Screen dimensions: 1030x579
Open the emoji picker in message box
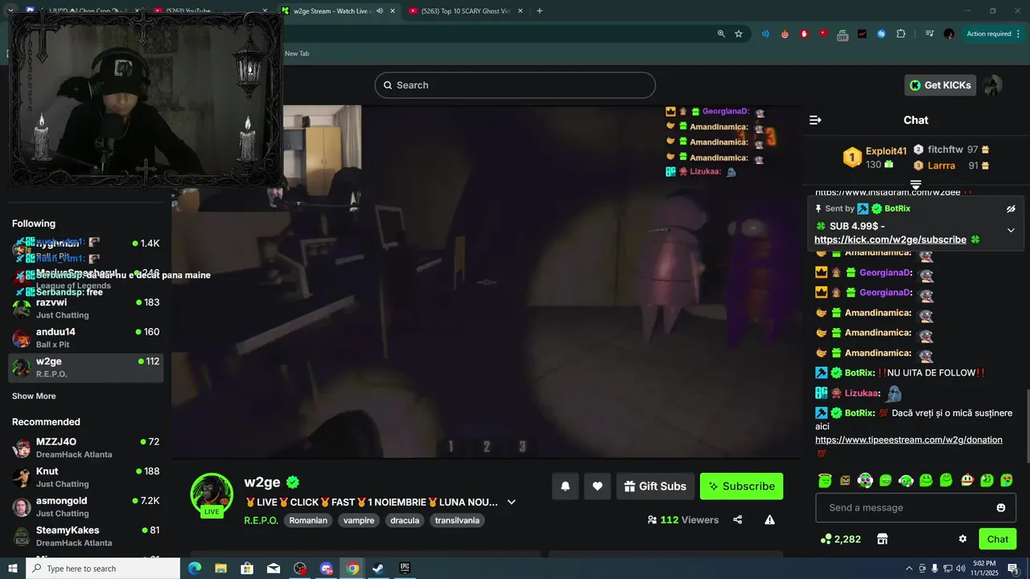click(x=1001, y=507)
